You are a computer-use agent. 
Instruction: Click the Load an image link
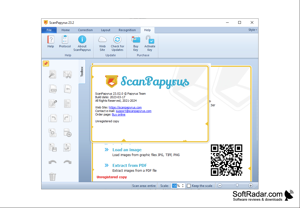(127, 150)
